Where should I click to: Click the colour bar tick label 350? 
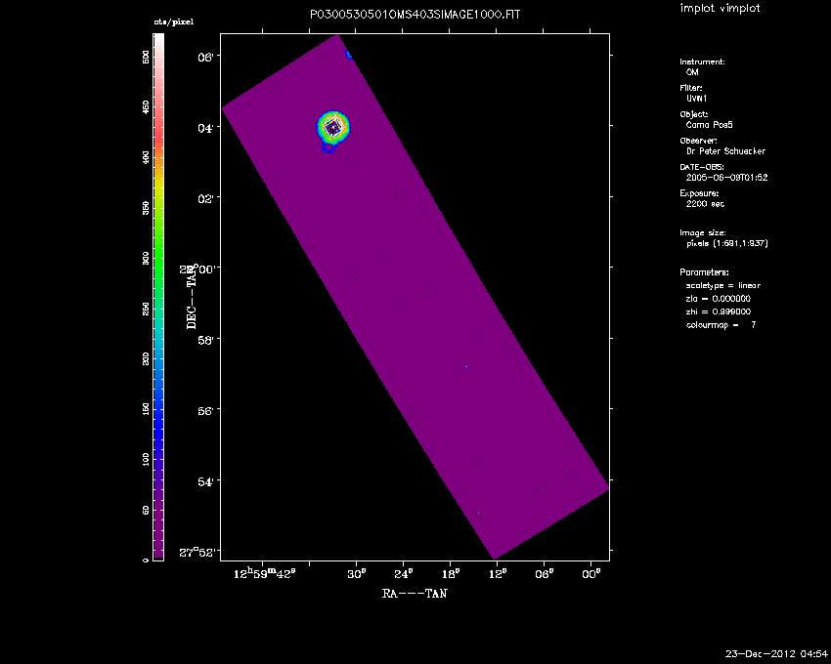(146, 208)
